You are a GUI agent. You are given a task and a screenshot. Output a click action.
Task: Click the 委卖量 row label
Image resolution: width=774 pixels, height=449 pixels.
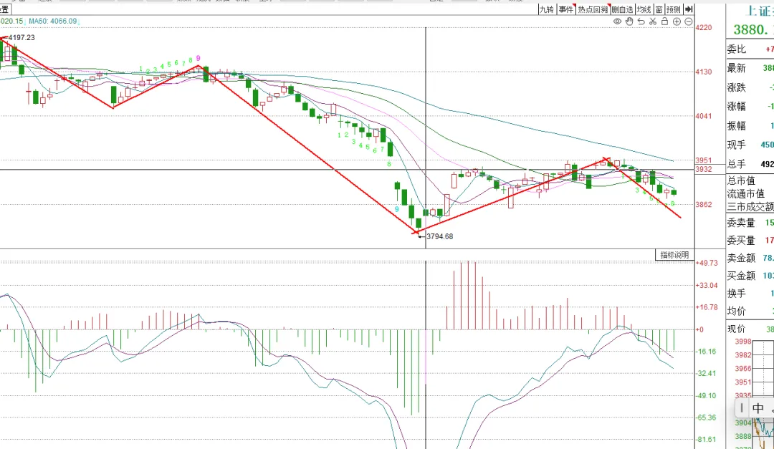click(x=742, y=223)
